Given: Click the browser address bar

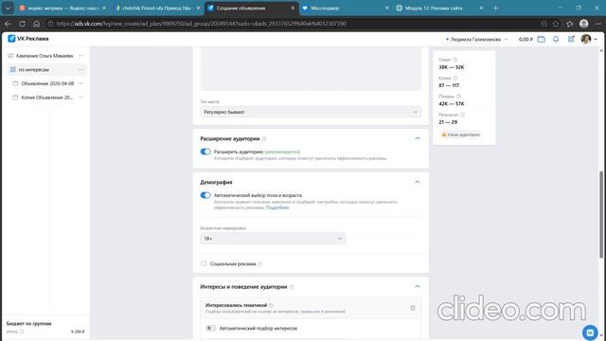Looking at the screenshot, I should [294, 24].
